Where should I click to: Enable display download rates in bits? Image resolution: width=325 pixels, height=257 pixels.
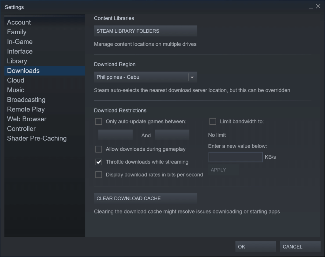pos(99,175)
